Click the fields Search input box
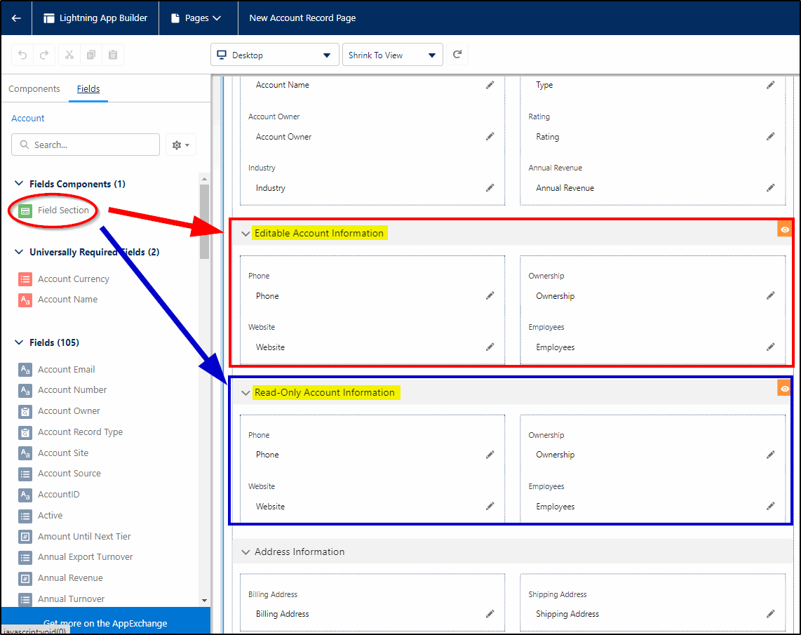Image resolution: width=801 pixels, height=635 pixels. pyautogui.click(x=85, y=145)
